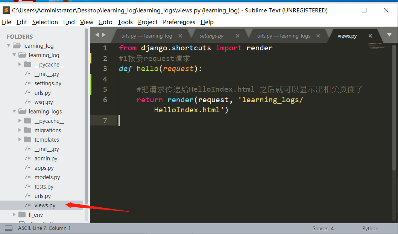Click the learning_logs folder icon
The height and width of the screenshot is (234, 398).
point(22,111)
